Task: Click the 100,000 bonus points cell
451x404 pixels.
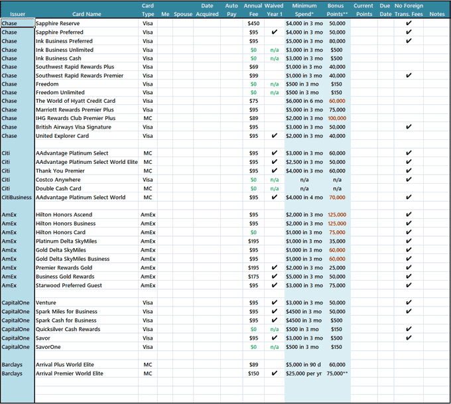Action: coord(337,118)
